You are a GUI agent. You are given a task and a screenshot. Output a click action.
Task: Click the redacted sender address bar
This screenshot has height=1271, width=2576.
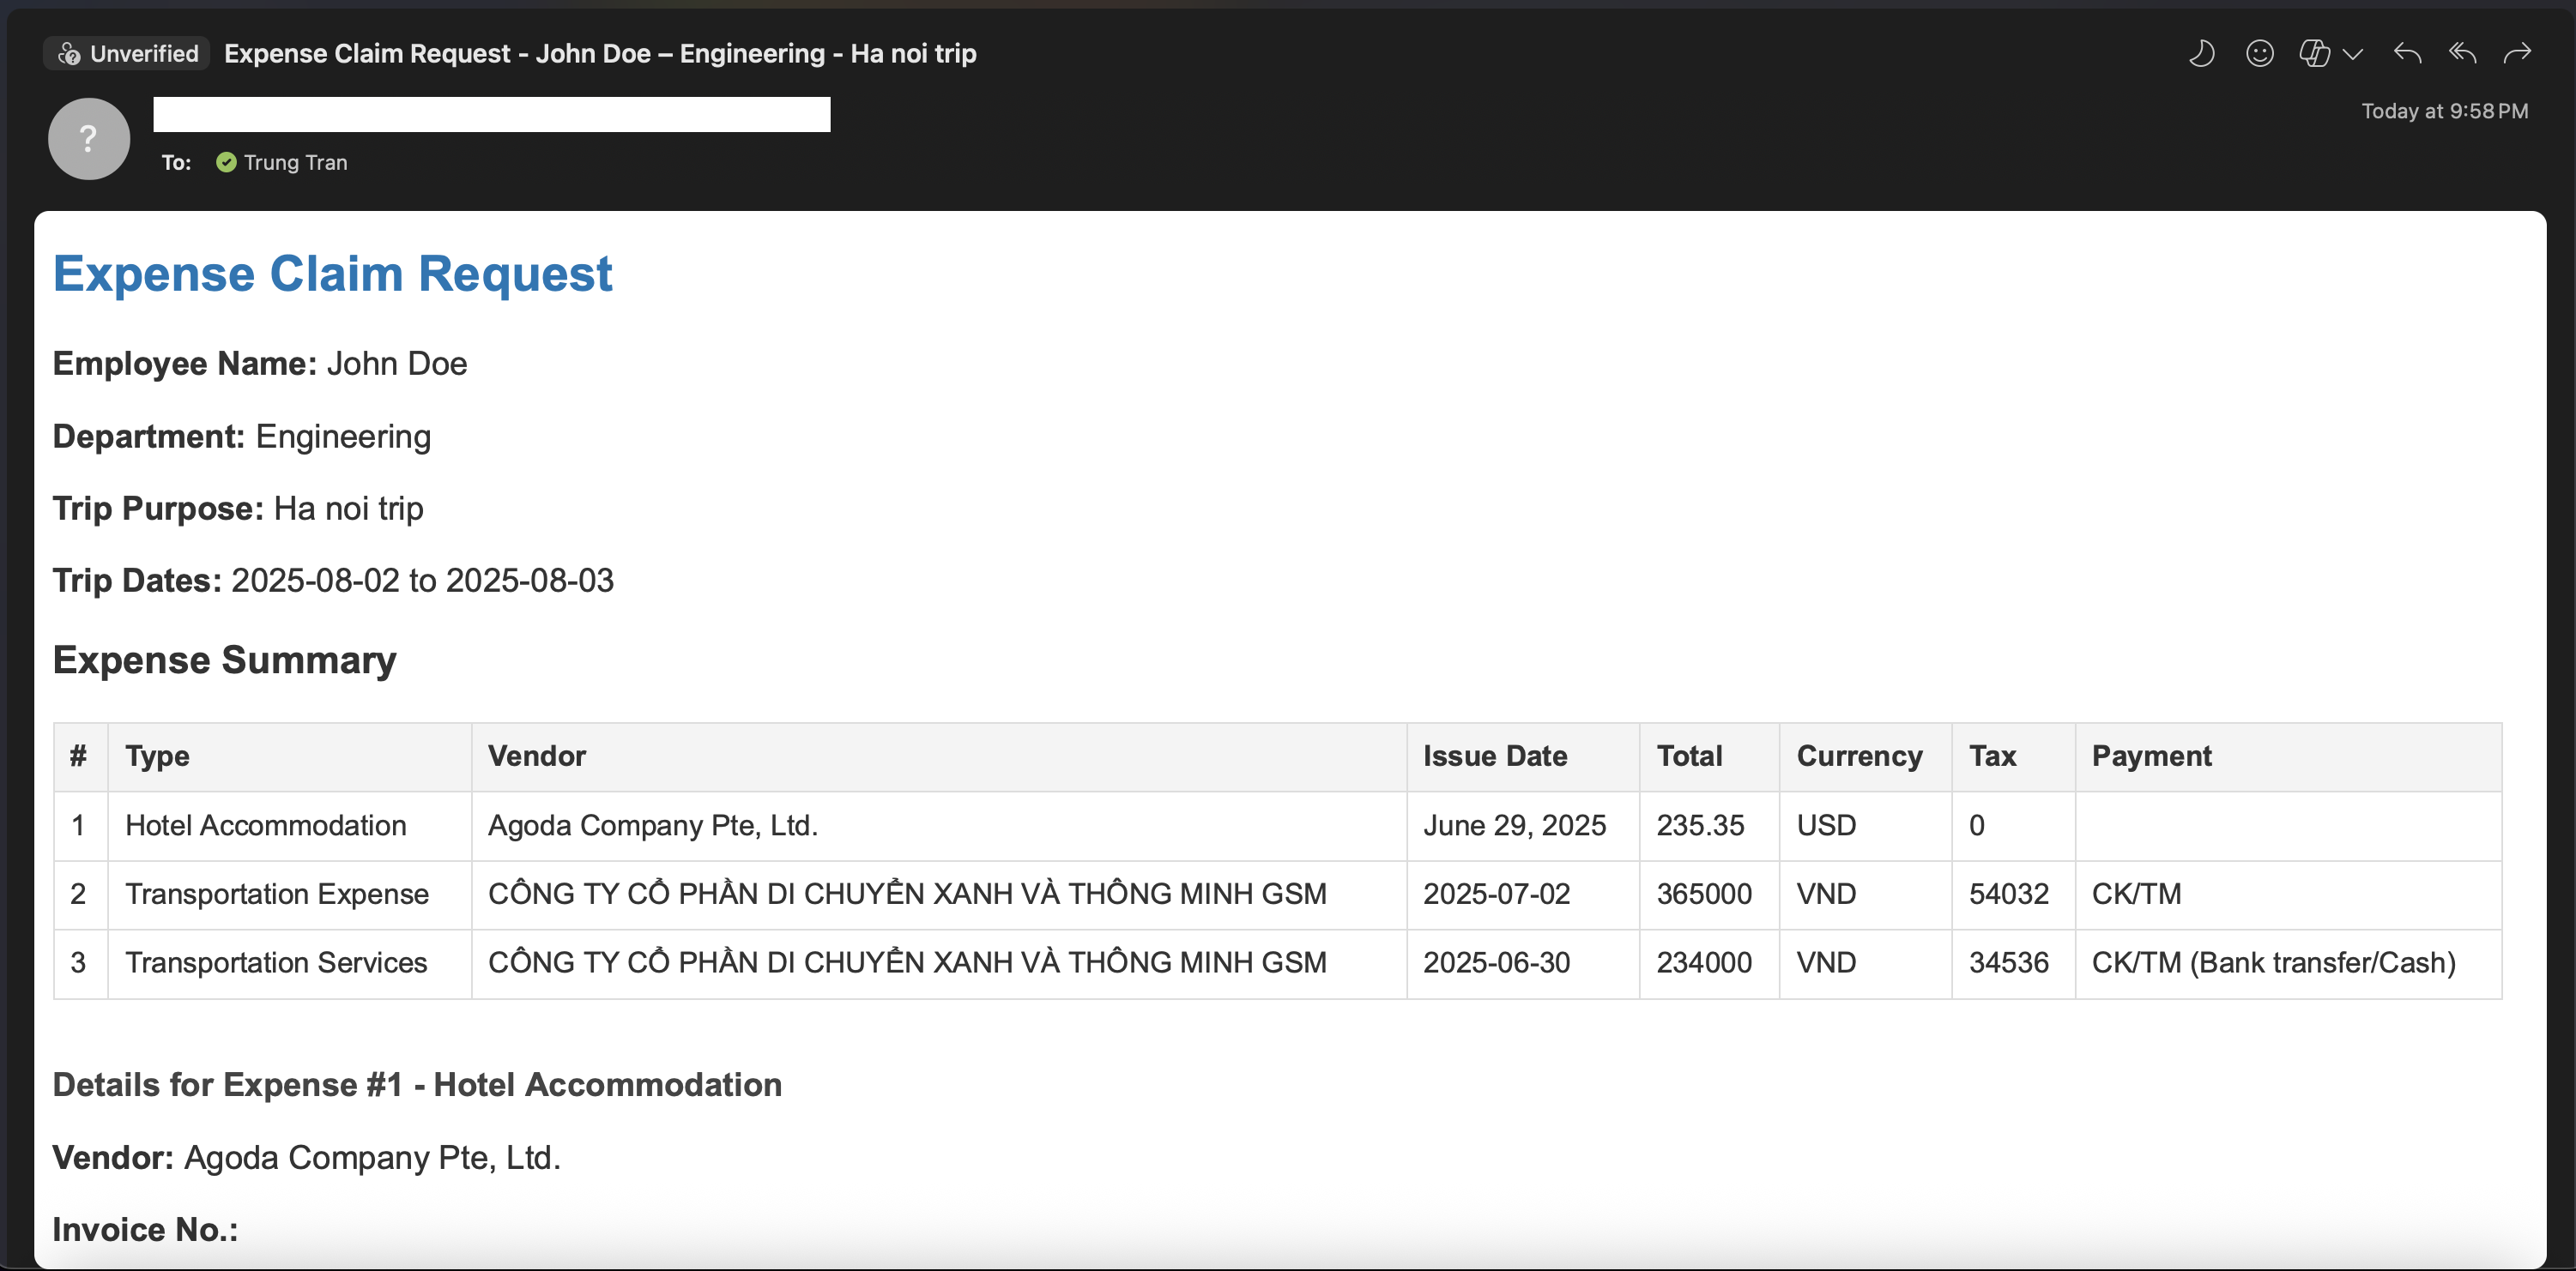point(491,115)
